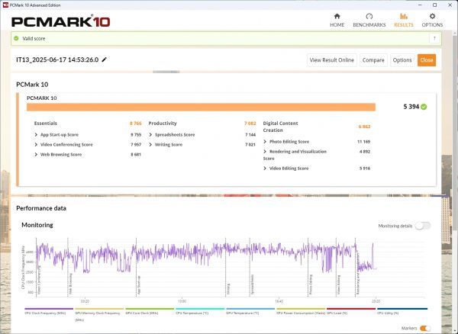Click the Home house icon
The image size is (458, 334).
pos(337,16)
